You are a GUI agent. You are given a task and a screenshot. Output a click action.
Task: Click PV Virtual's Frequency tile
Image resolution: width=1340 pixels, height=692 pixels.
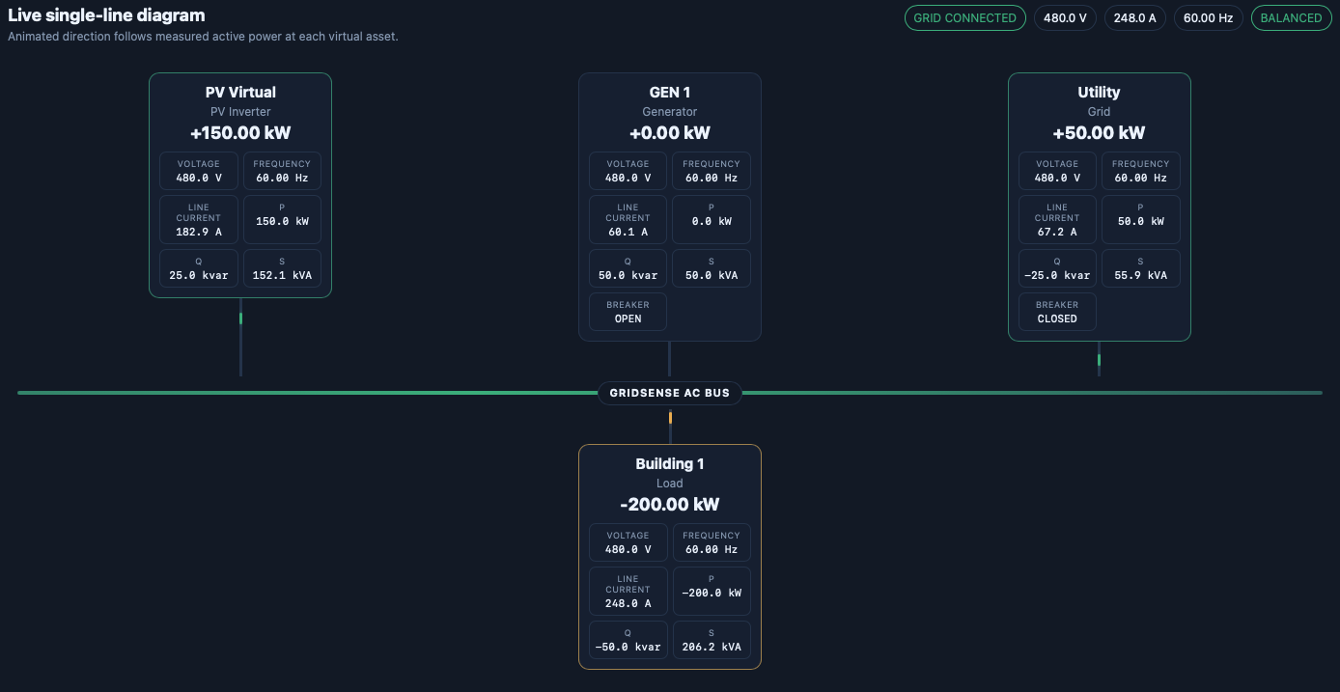[282, 171]
